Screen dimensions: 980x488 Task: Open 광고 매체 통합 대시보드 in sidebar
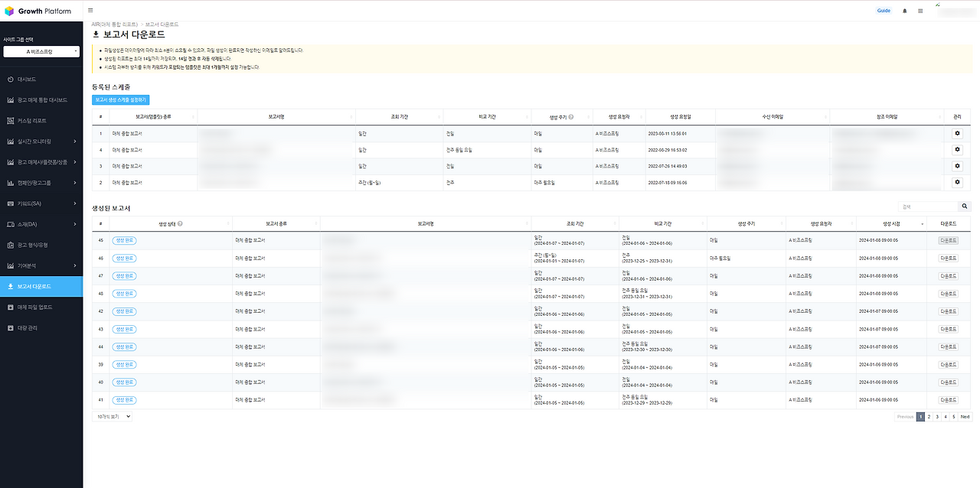point(41,99)
